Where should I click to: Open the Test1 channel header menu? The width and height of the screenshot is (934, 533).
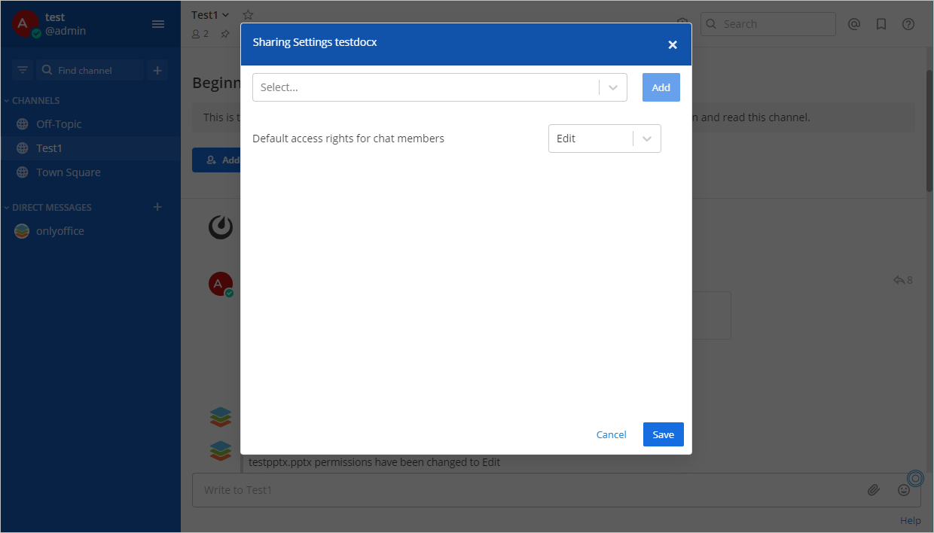coord(210,15)
